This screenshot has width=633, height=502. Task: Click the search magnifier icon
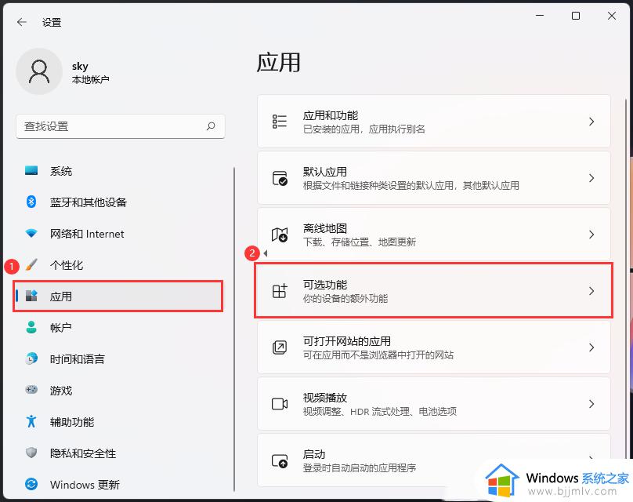(211, 126)
